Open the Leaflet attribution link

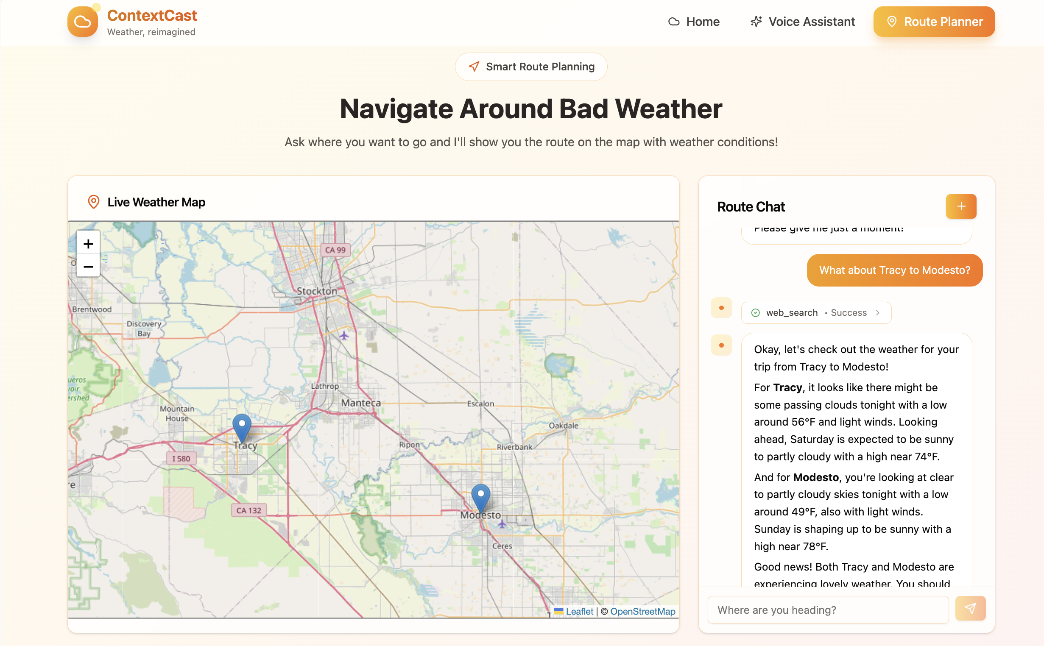click(579, 611)
